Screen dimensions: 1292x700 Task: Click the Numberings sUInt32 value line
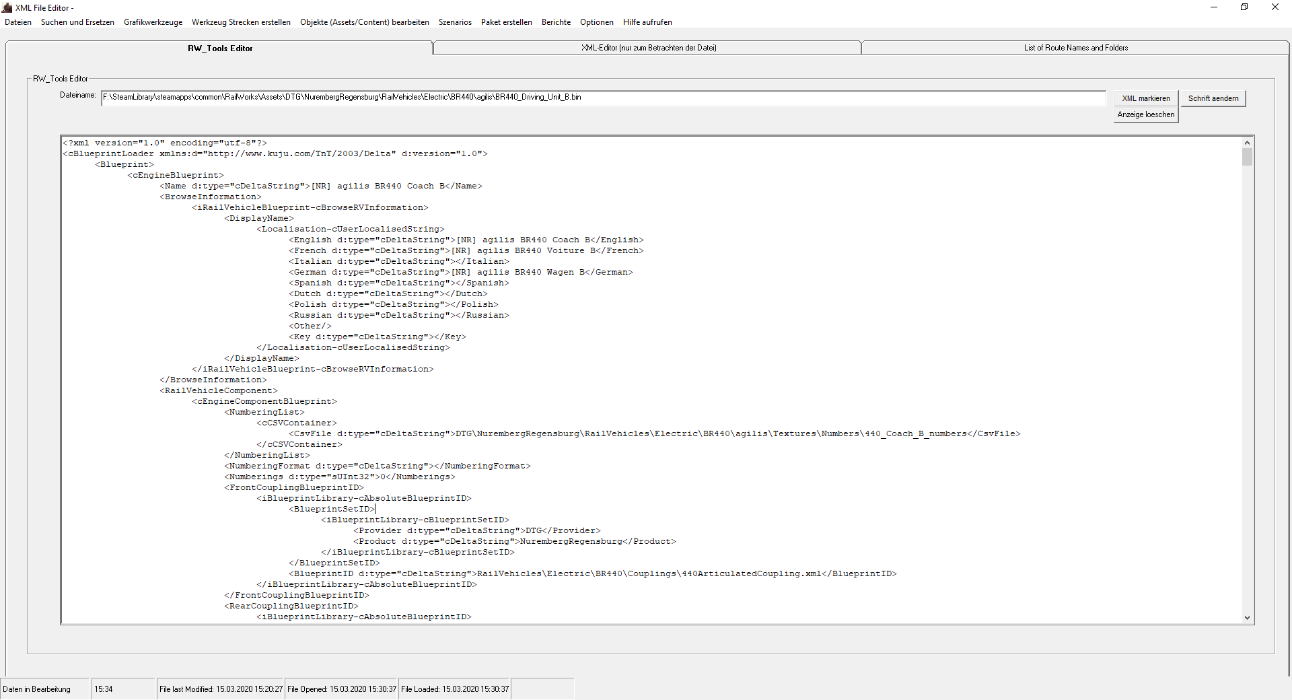[x=340, y=477]
